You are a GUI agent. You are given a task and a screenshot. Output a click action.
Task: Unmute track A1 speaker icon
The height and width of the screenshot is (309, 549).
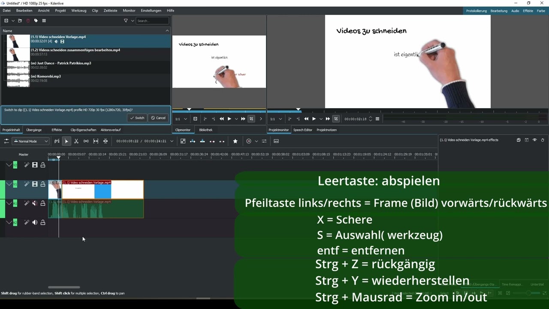pos(35,203)
